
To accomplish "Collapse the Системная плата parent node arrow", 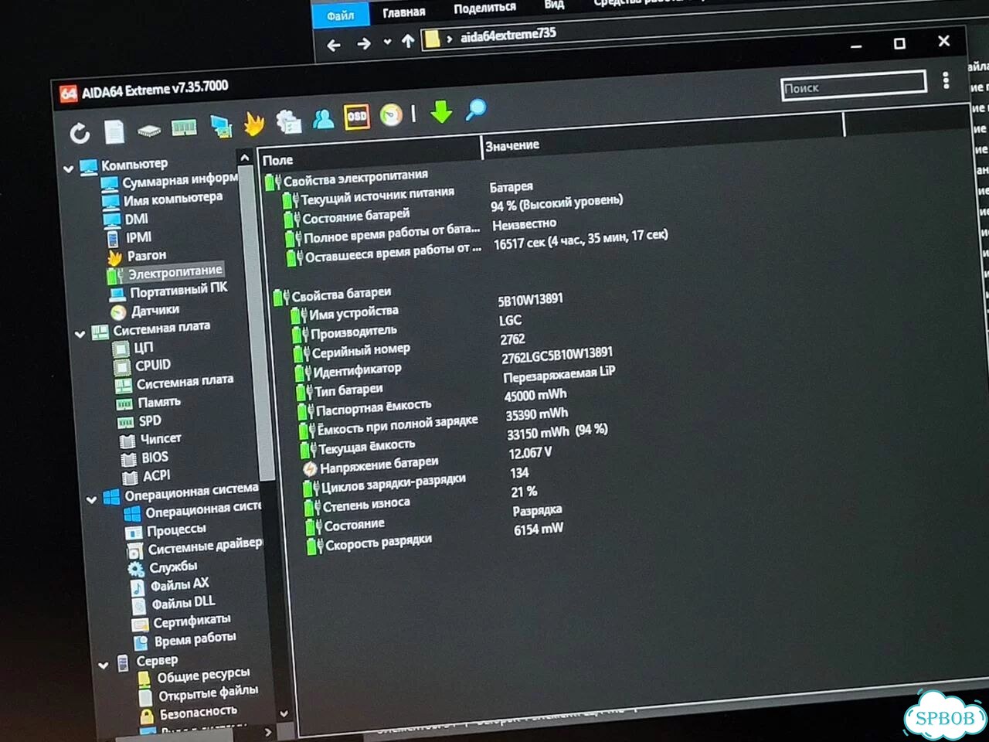I will (80, 334).
